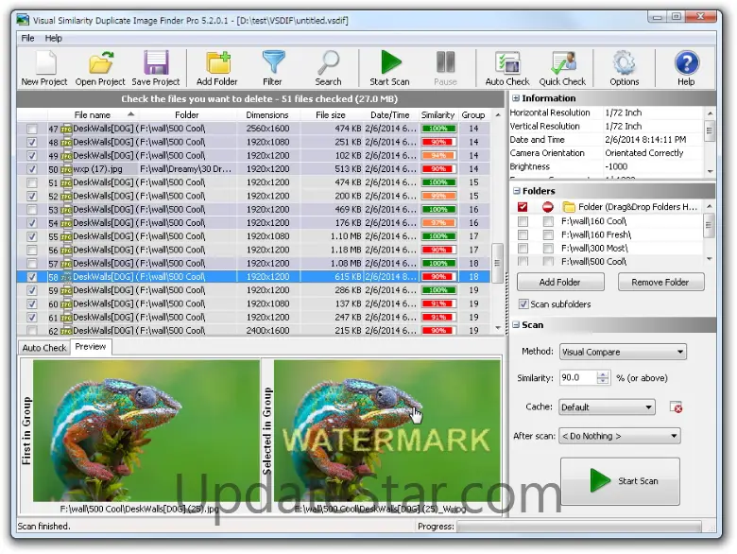Check the checkbox for row 56
The width and height of the screenshot is (737, 554).
(x=32, y=251)
